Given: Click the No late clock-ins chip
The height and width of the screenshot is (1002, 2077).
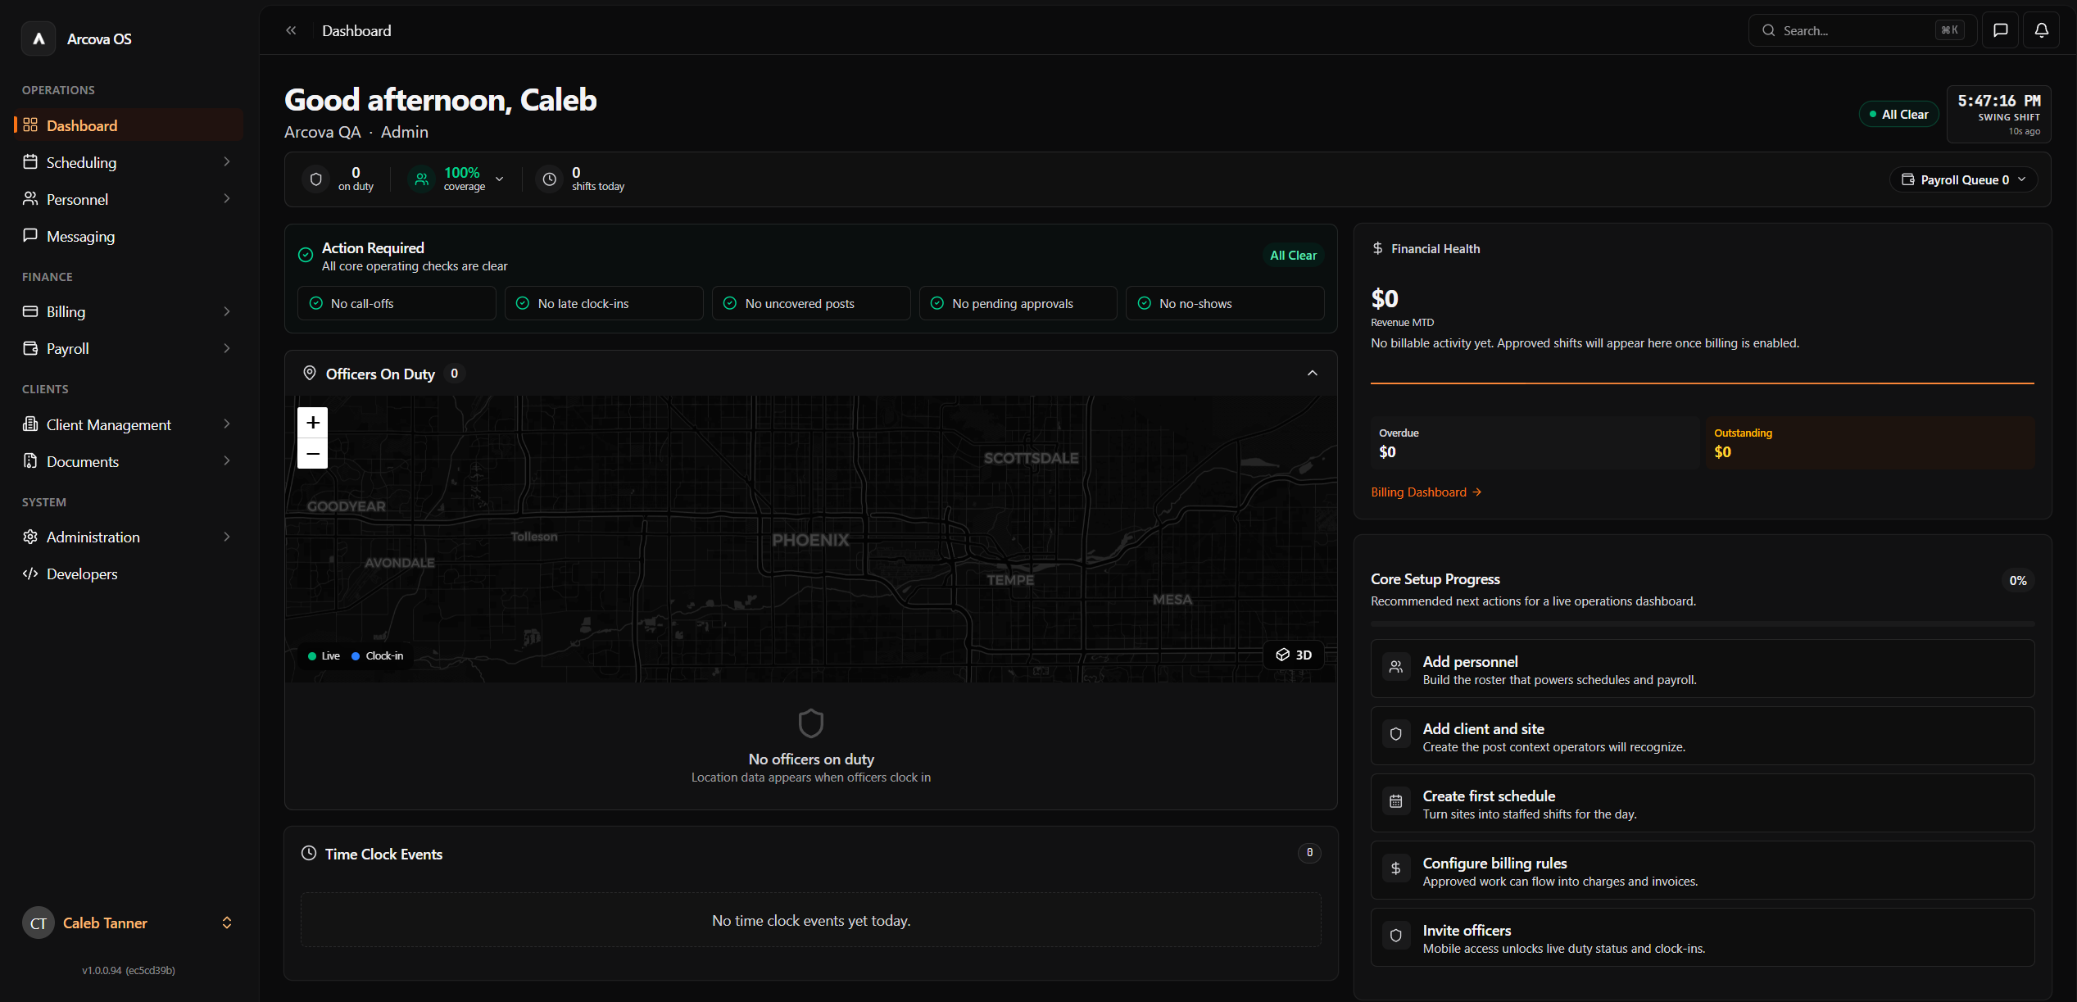Looking at the screenshot, I should (x=604, y=303).
